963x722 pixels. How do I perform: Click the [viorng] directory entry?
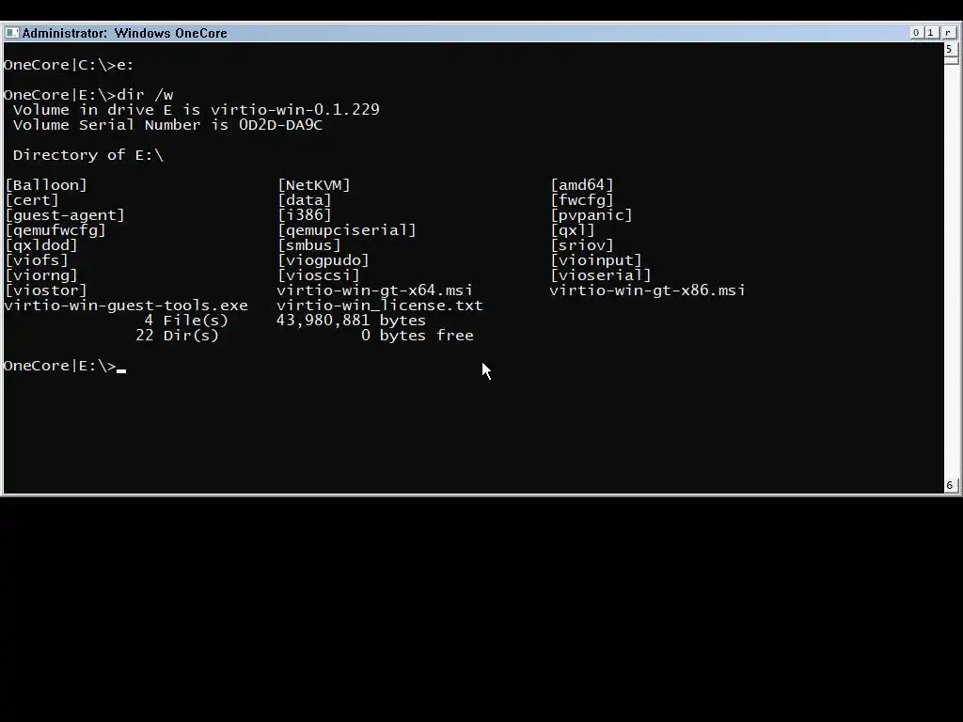click(41, 275)
